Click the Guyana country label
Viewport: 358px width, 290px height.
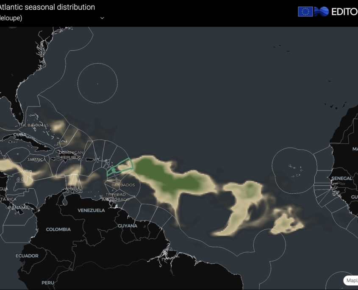pos(128,226)
